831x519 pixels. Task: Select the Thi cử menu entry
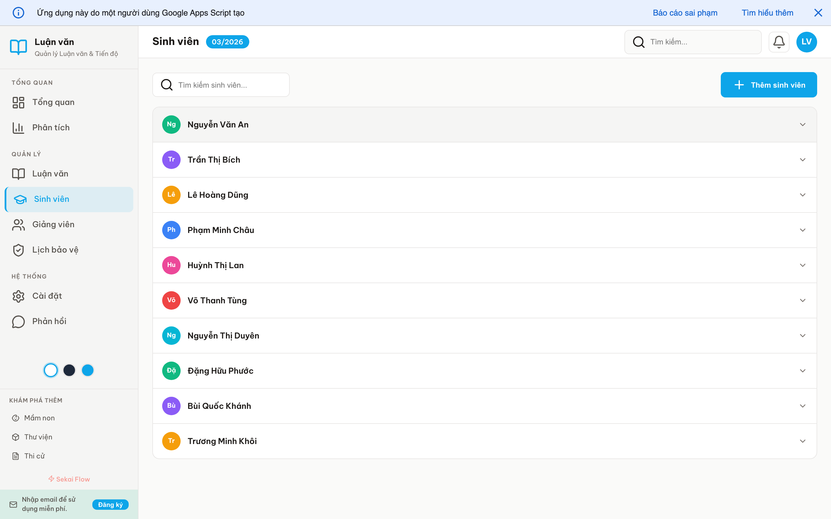pos(34,456)
